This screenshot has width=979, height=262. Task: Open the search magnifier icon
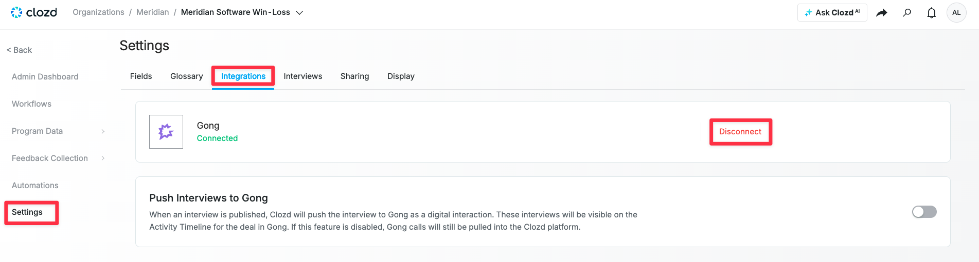(907, 12)
